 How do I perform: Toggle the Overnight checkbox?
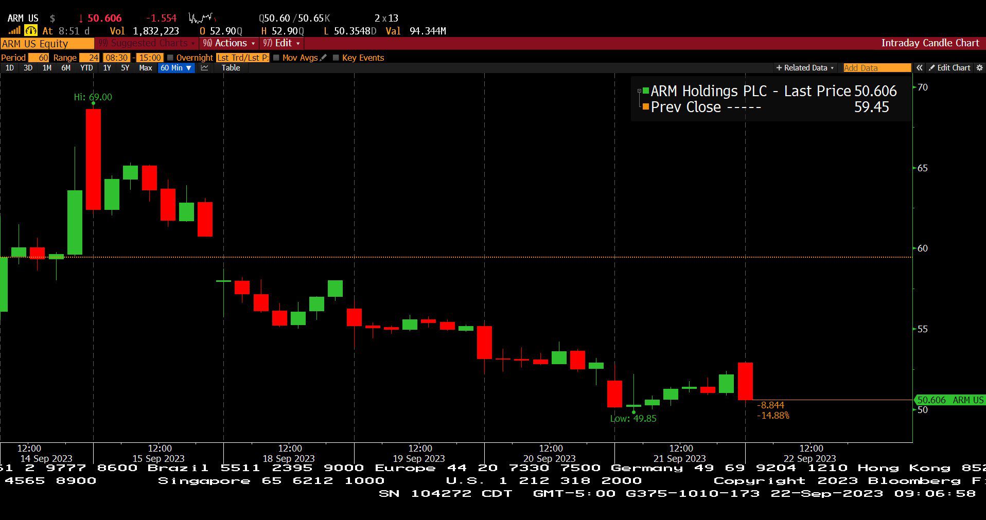click(x=170, y=58)
